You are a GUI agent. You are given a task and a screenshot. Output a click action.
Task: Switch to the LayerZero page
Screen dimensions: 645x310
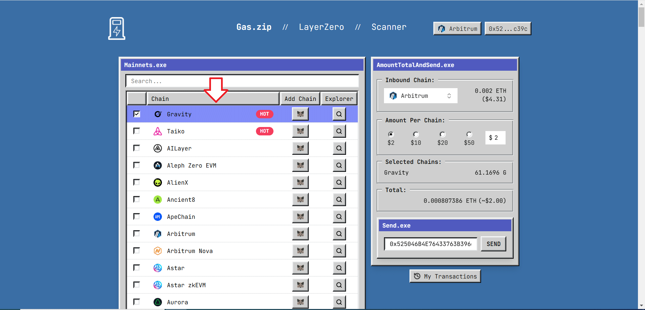[321, 27]
